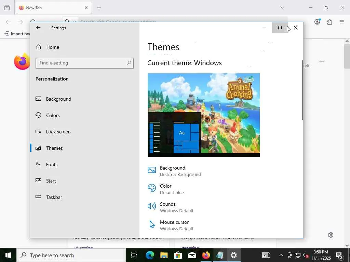The height and width of the screenshot is (262, 350).
Task: Open Sounds Windows Default theme option
Action: point(171,207)
